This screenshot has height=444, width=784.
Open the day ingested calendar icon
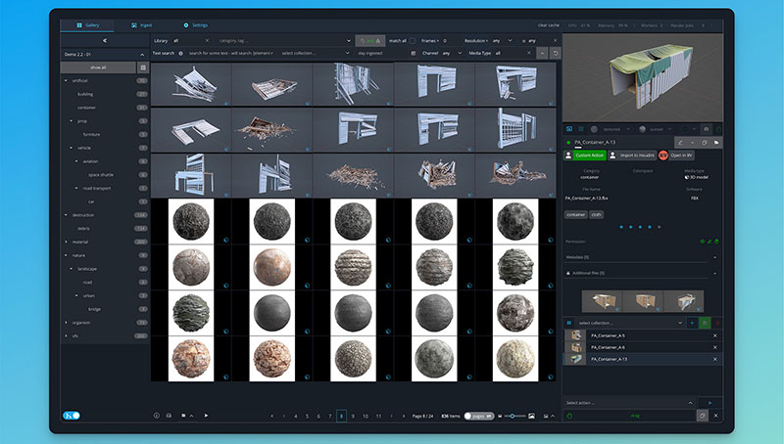point(413,53)
